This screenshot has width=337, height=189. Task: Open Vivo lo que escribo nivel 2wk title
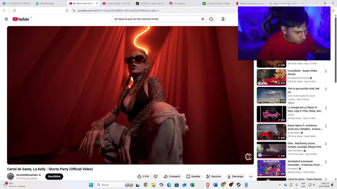click(303, 90)
